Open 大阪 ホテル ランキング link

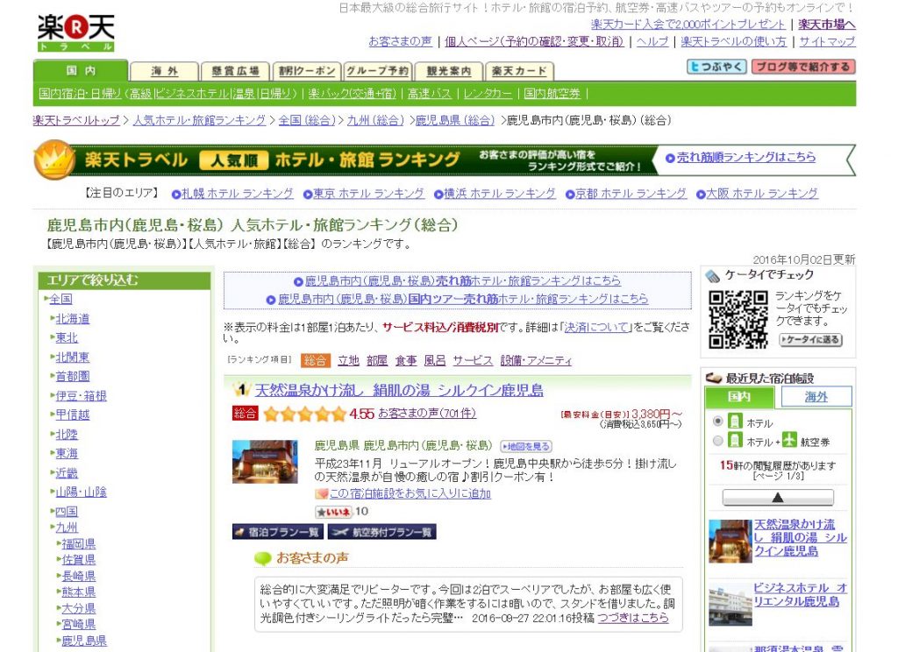pos(762,194)
